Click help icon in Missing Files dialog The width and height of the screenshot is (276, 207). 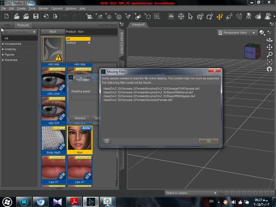(107, 141)
